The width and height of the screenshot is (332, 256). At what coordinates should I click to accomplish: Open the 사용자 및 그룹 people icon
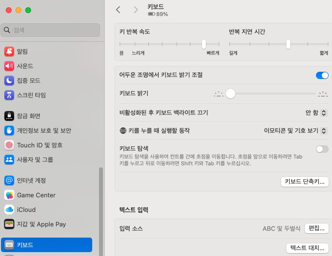[x=9, y=160]
